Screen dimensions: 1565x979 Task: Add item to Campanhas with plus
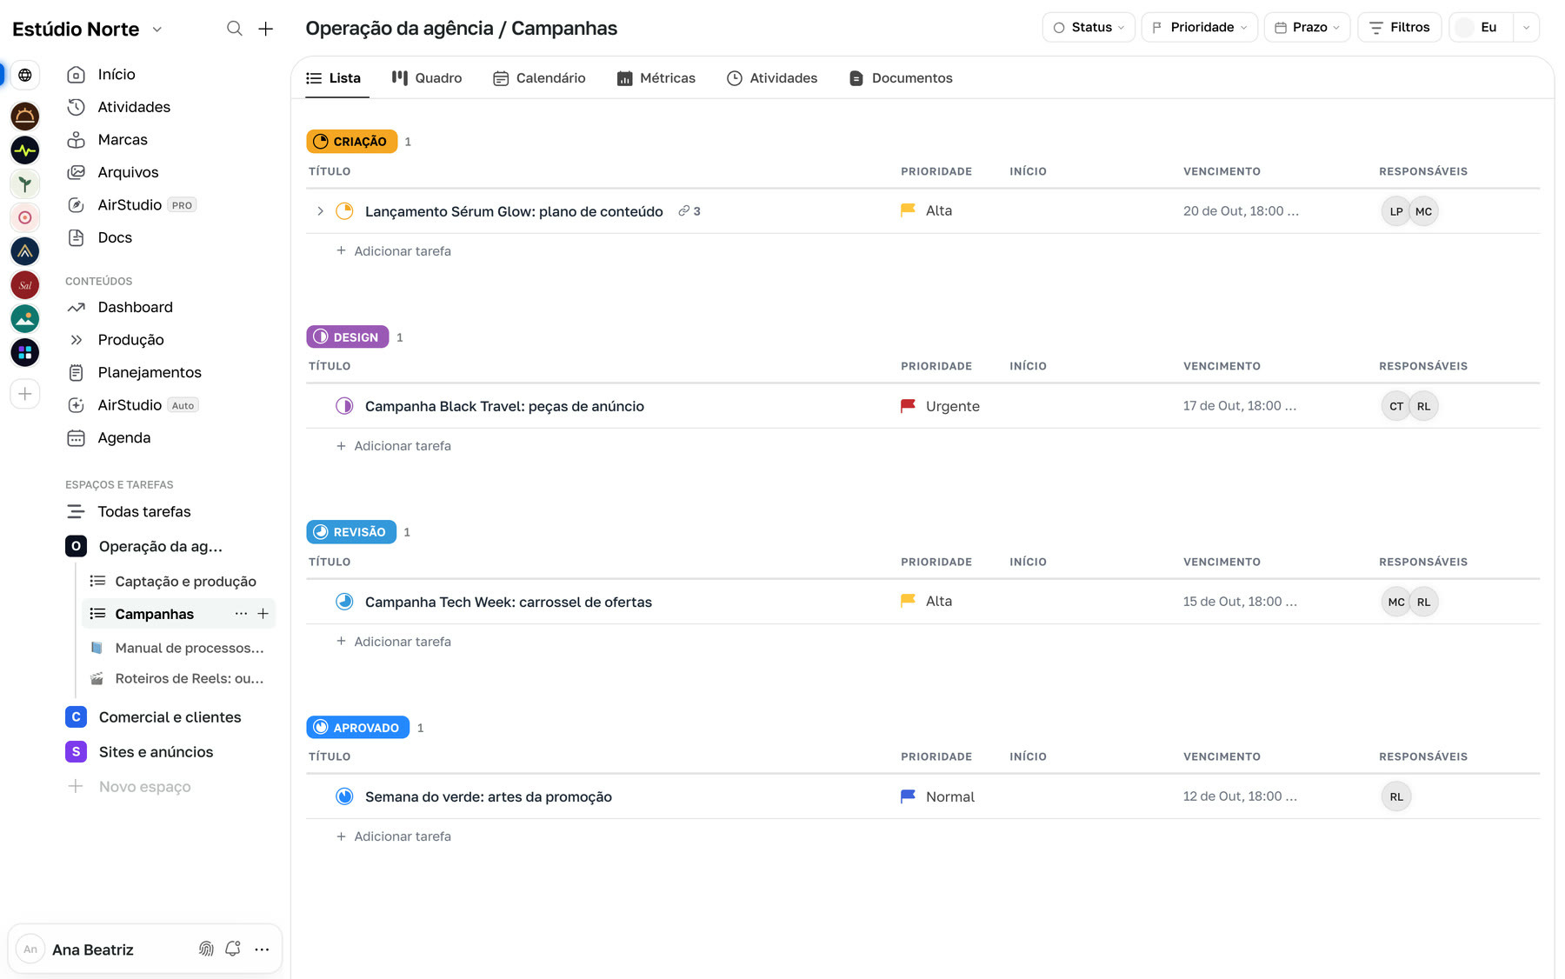263,614
